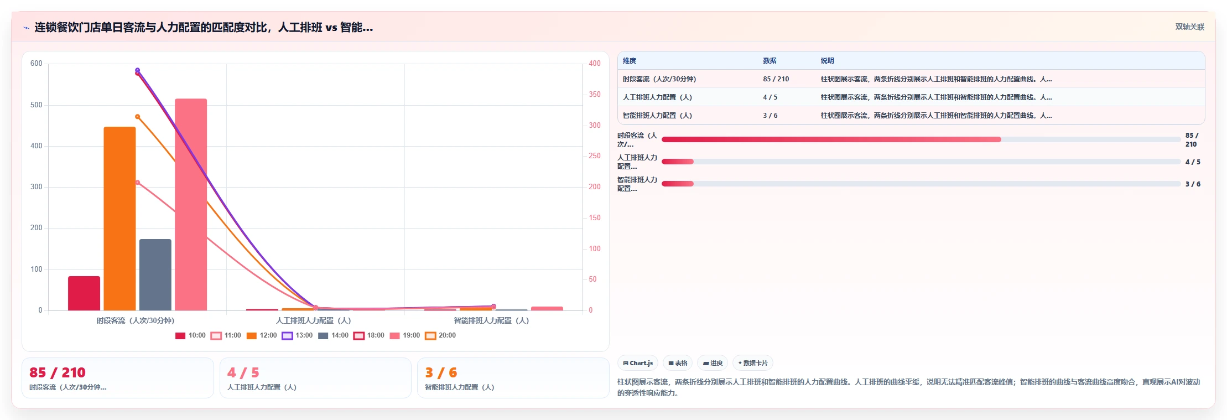This screenshot has width=1227, height=420.
Task: Click the left axis value 600
Action: 37,64
